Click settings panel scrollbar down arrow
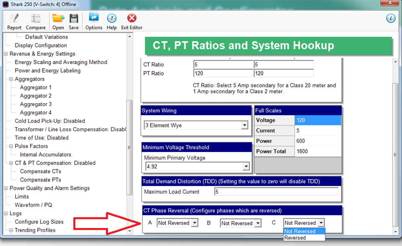This screenshot has height=246, width=402. 396,232
